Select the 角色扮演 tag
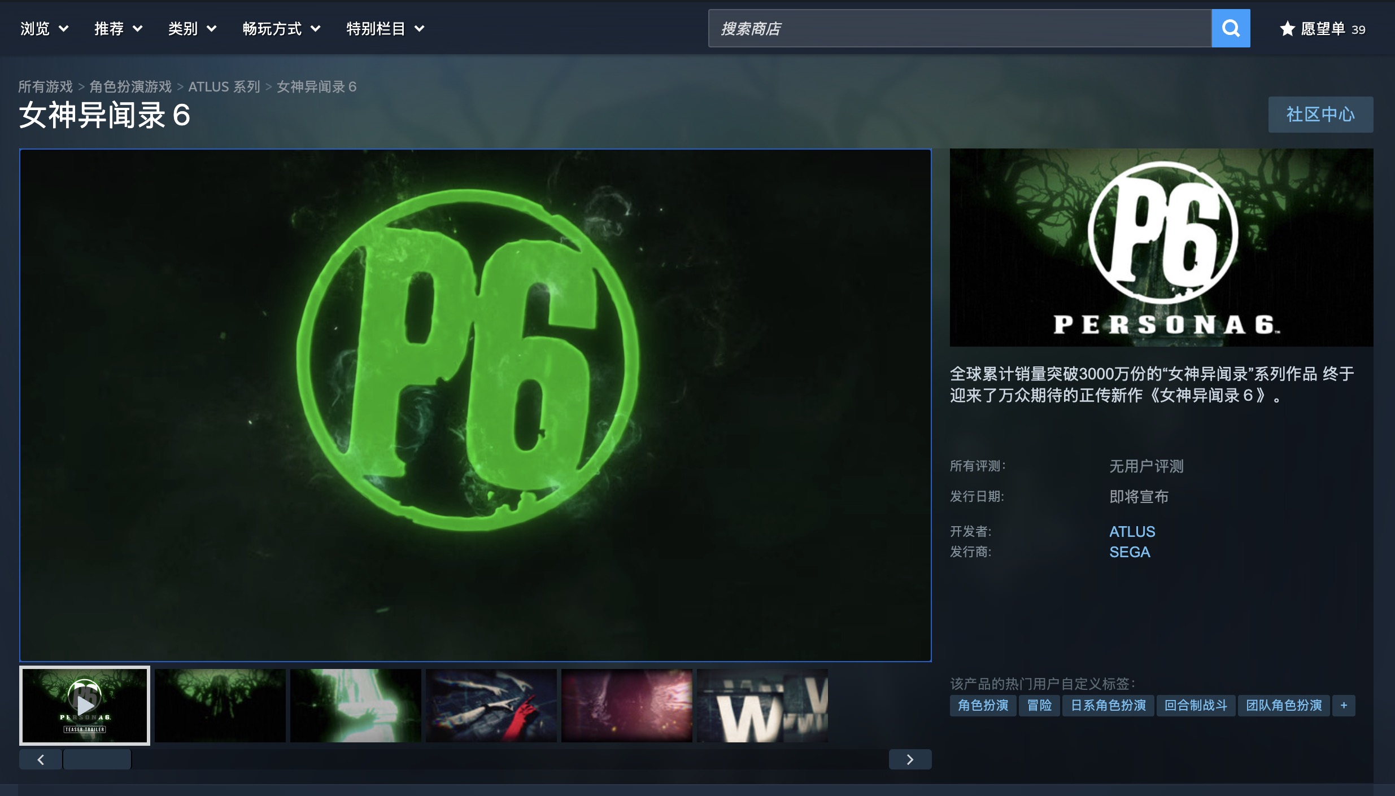This screenshot has width=1395, height=796. click(x=983, y=705)
